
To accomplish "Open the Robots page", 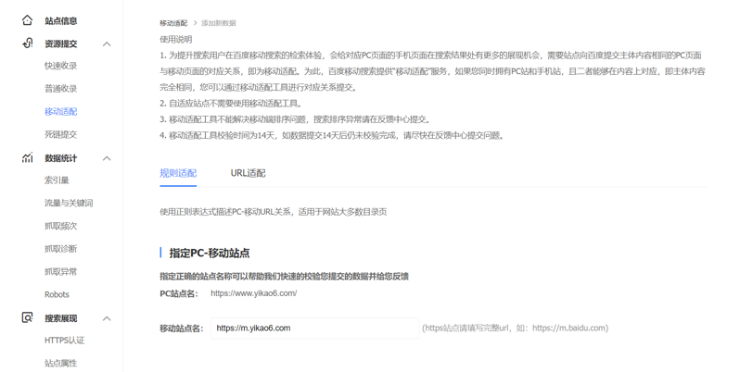I will 57,294.
